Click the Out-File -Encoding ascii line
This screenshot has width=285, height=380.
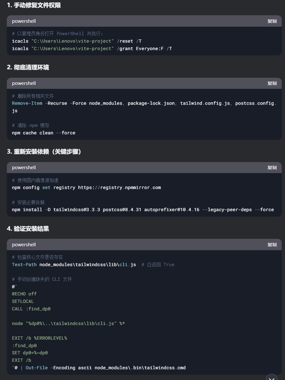(x=99, y=368)
